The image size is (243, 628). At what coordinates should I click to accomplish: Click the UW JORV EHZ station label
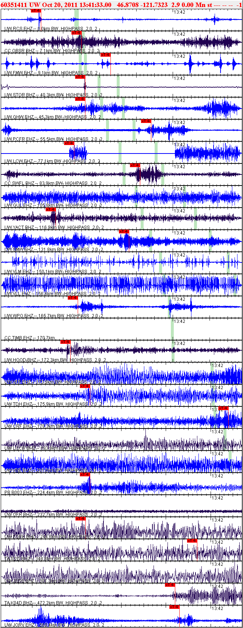54,625
